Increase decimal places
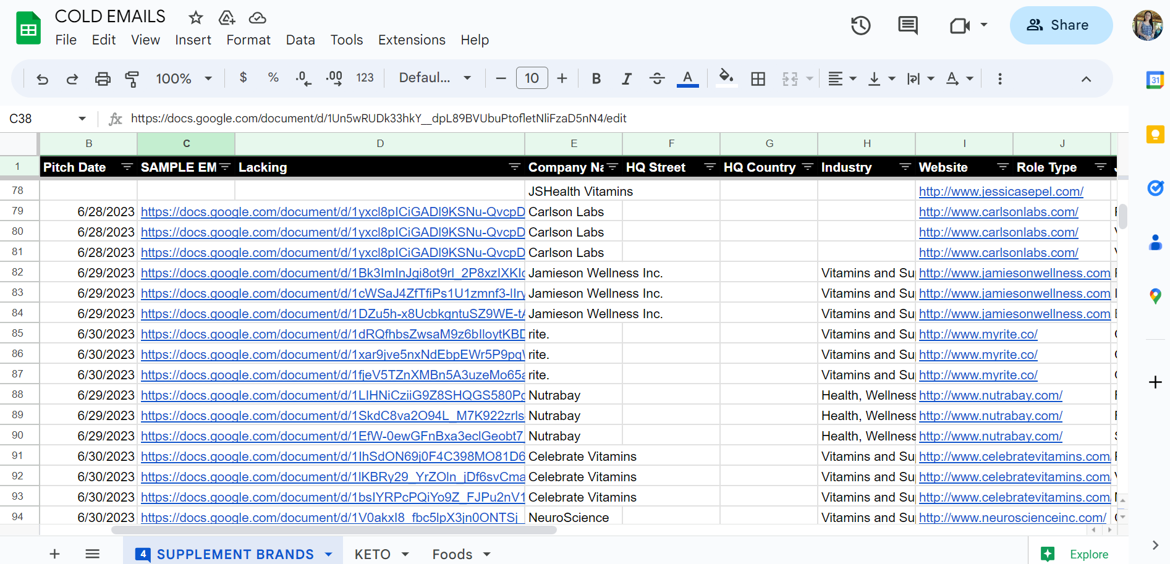Viewport: 1170px width, 564px height. coord(334,78)
